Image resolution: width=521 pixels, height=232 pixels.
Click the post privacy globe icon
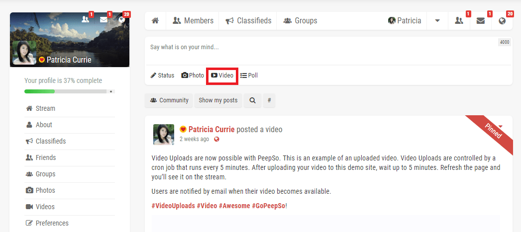pyautogui.click(x=216, y=140)
